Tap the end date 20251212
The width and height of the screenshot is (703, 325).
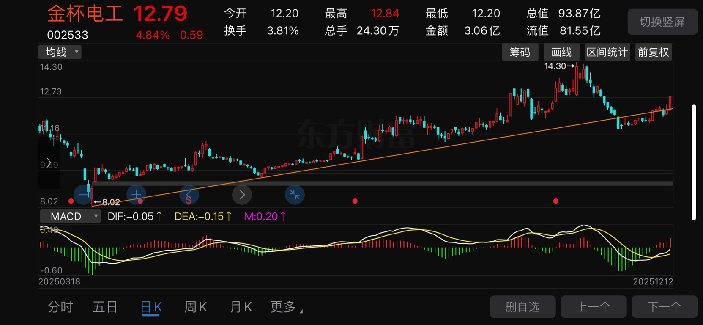tap(653, 281)
